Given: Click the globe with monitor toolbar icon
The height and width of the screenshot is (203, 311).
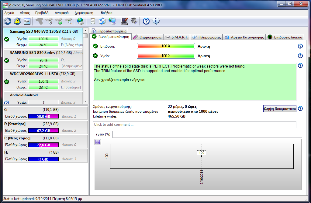Looking at the screenshot, I should click(112, 21).
